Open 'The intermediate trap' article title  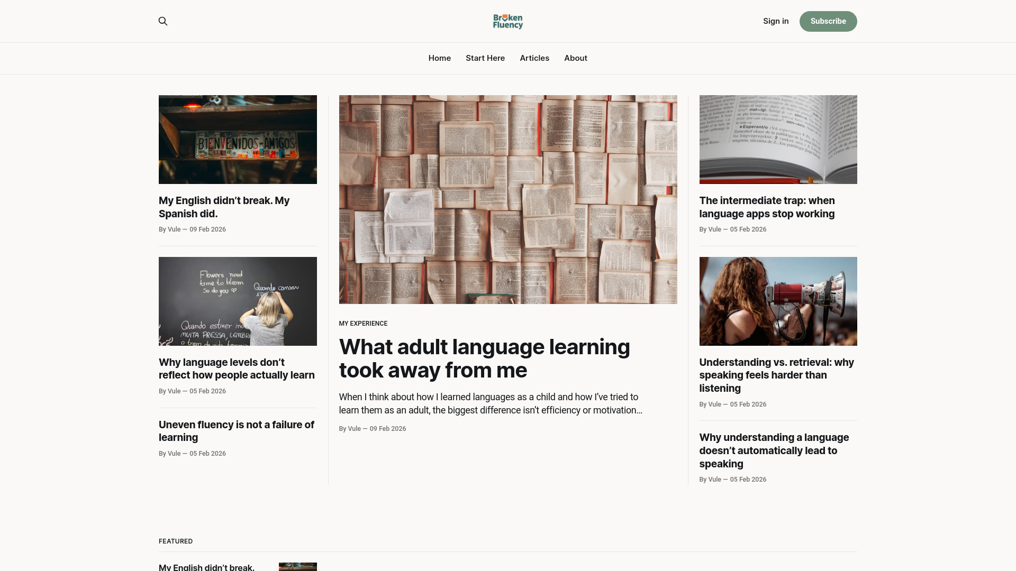pos(767,207)
